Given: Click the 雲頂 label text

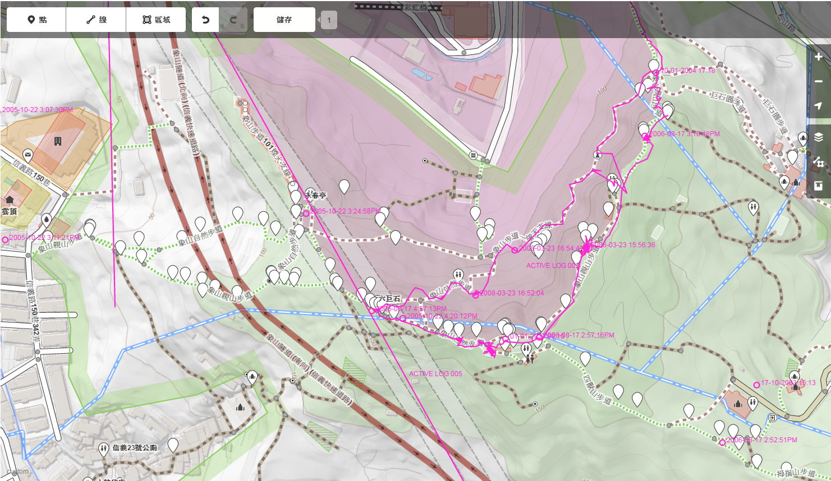Looking at the screenshot, I should click(9, 211).
